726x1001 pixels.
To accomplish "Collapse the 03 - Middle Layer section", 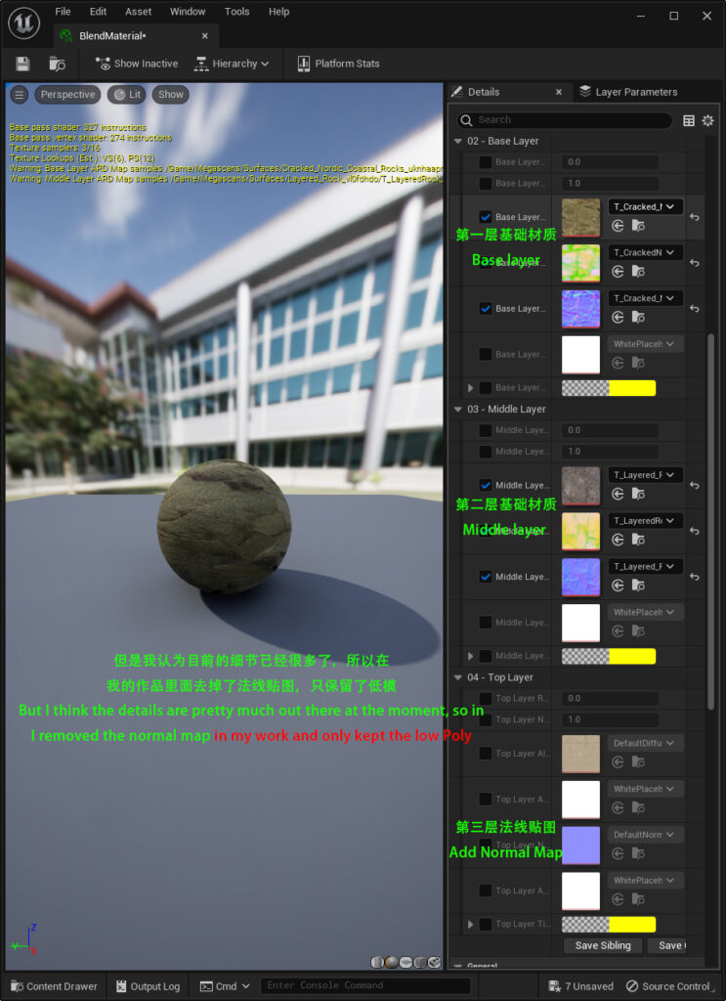I will pyautogui.click(x=457, y=410).
